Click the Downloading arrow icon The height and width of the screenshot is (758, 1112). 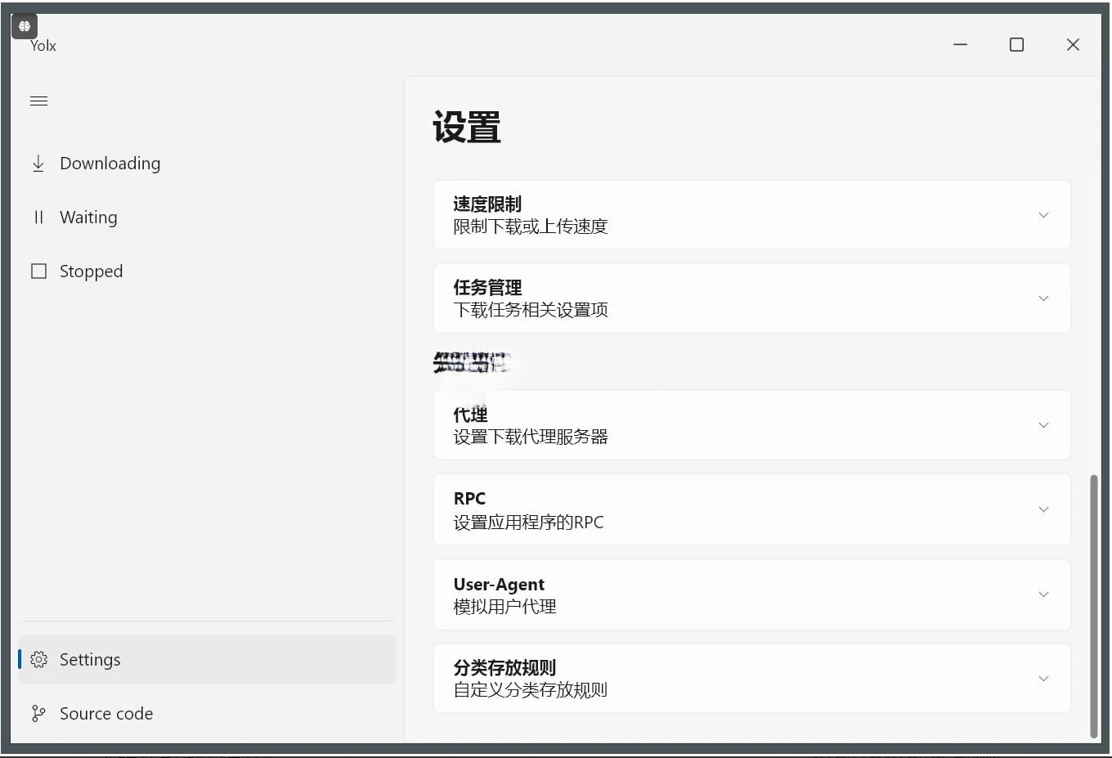(38, 164)
